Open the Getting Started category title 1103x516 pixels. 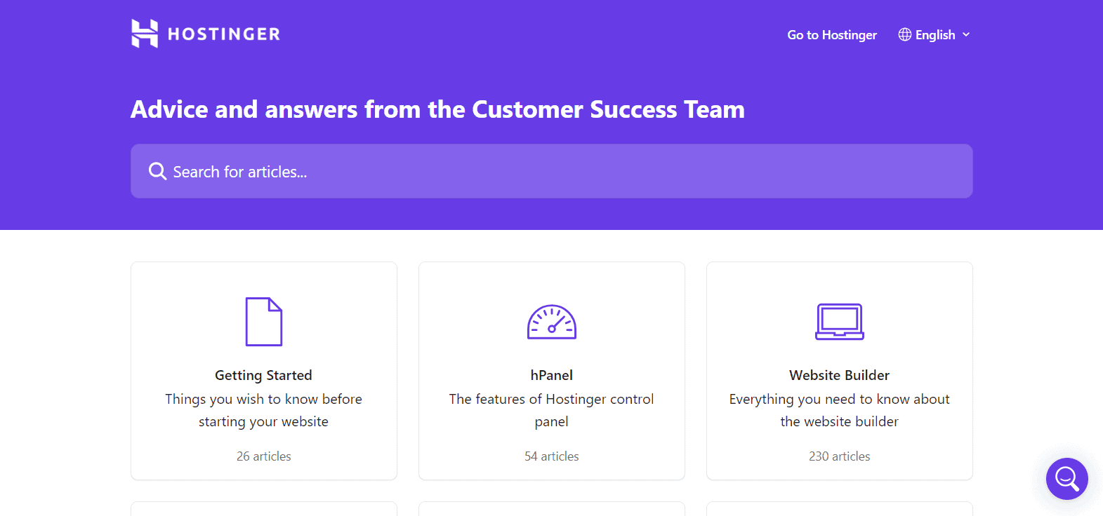pos(263,375)
